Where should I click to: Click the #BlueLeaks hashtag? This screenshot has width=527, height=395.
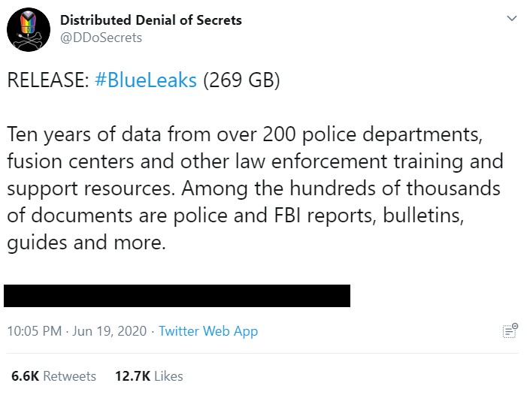point(146,80)
